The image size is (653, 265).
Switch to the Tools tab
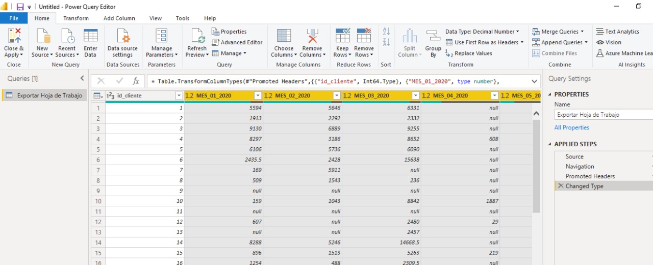[x=183, y=18]
